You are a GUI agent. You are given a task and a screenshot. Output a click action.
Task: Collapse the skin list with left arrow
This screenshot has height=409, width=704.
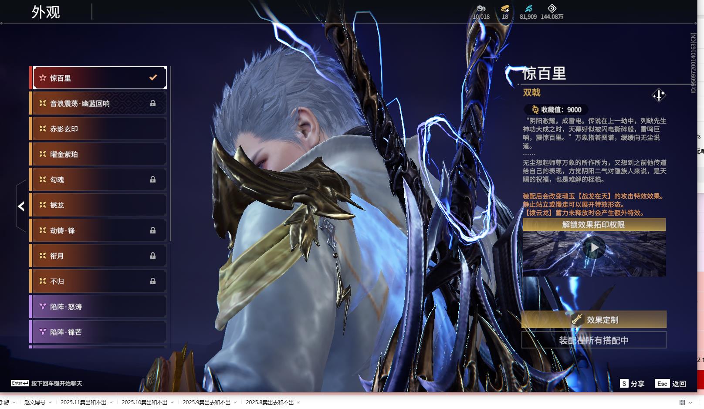[x=21, y=206]
